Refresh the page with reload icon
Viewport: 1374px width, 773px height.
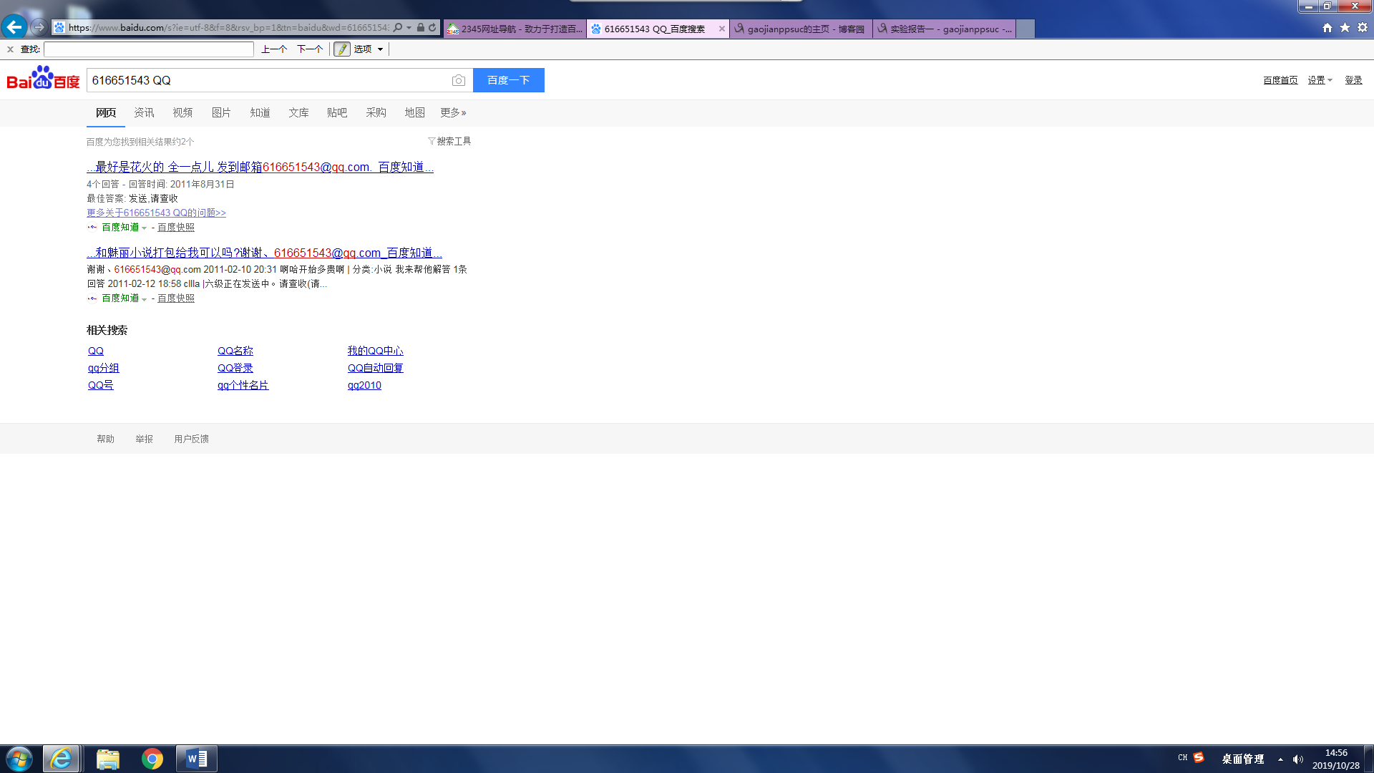pyautogui.click(x=432, y=28)
